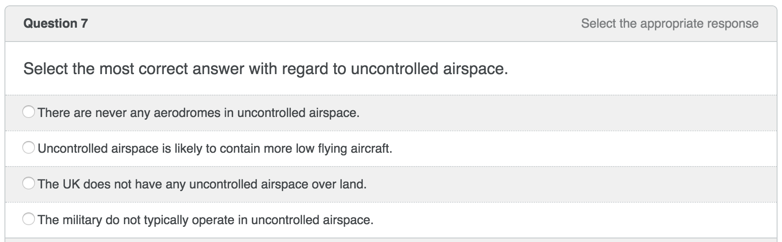The height and width of the screenshot is (242, 782).
Task: Click the 'Select the appropriate response' hint text
Action: [669, 23]
